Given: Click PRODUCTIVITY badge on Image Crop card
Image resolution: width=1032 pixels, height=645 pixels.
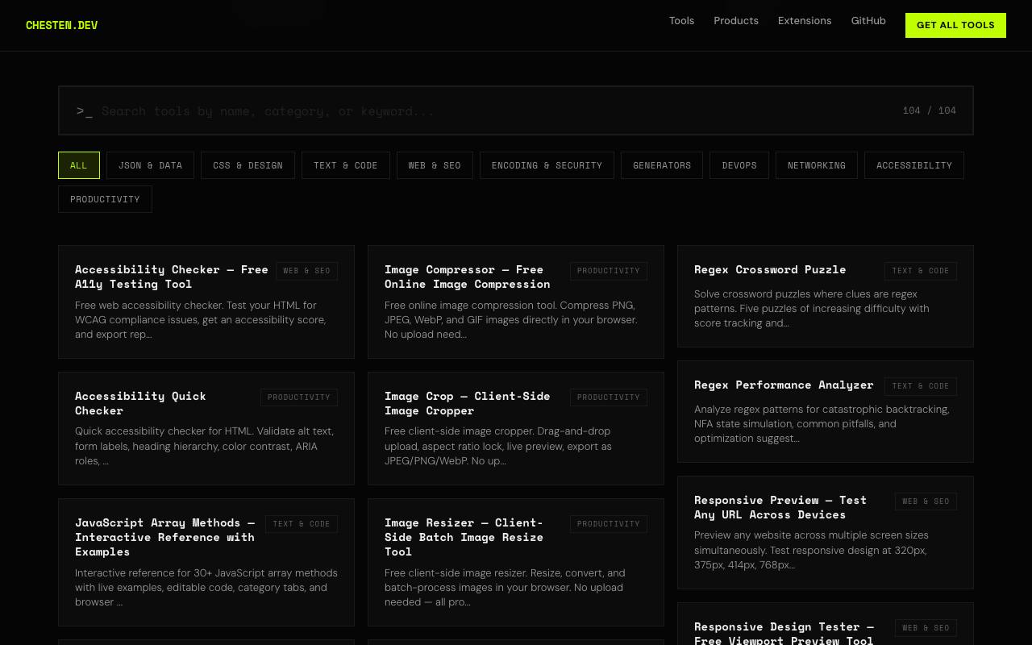Looking at the screenshot, I should pyautogui.click(x=609, y=397).
